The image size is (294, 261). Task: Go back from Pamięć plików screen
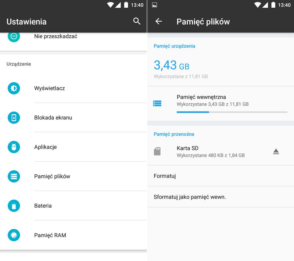[x=158, y=21]
